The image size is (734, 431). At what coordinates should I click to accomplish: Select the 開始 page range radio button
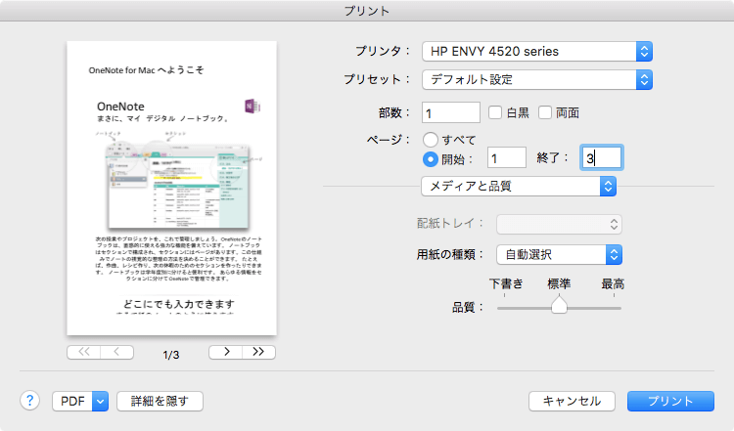pos(431,159)
